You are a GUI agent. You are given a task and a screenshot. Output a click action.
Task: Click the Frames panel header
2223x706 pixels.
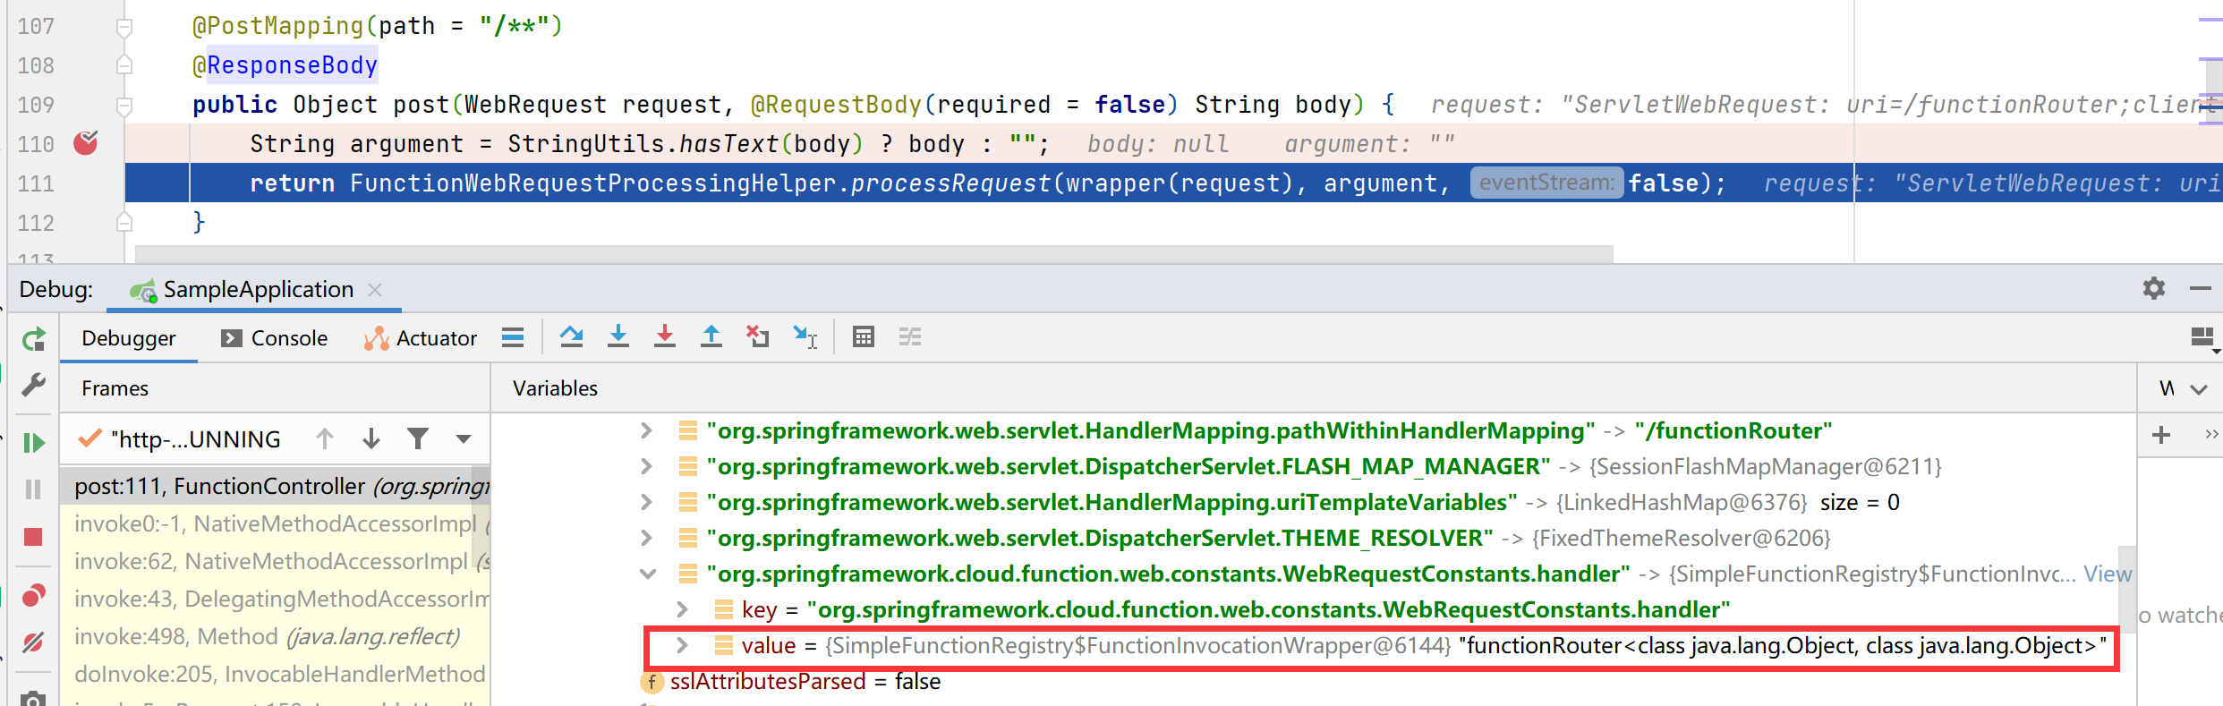[x=115, y=388]
